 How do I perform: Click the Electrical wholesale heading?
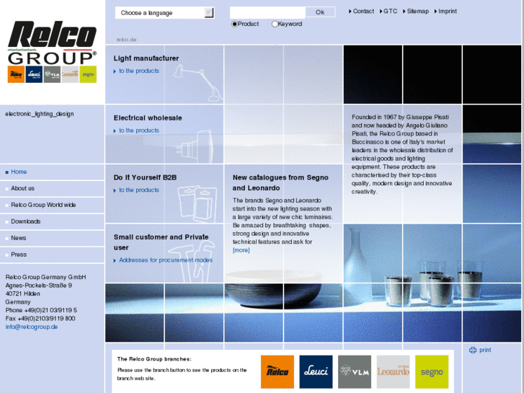pyautogui.click(x=148, y=118)
